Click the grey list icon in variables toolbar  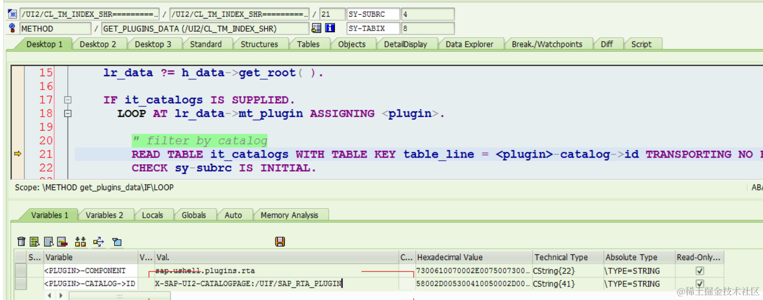[49, 241]
